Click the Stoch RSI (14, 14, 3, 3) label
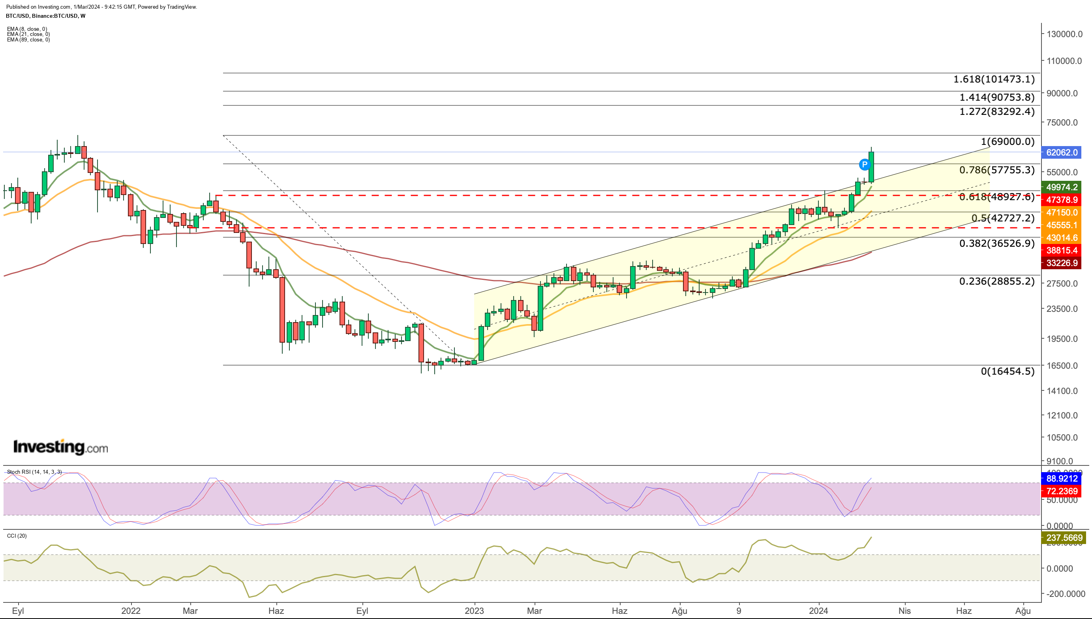Screen dimensions: 1092x619 point(34,472)
